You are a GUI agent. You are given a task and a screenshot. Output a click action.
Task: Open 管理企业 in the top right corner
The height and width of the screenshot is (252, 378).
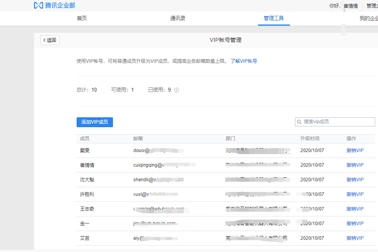coord(373,6)
